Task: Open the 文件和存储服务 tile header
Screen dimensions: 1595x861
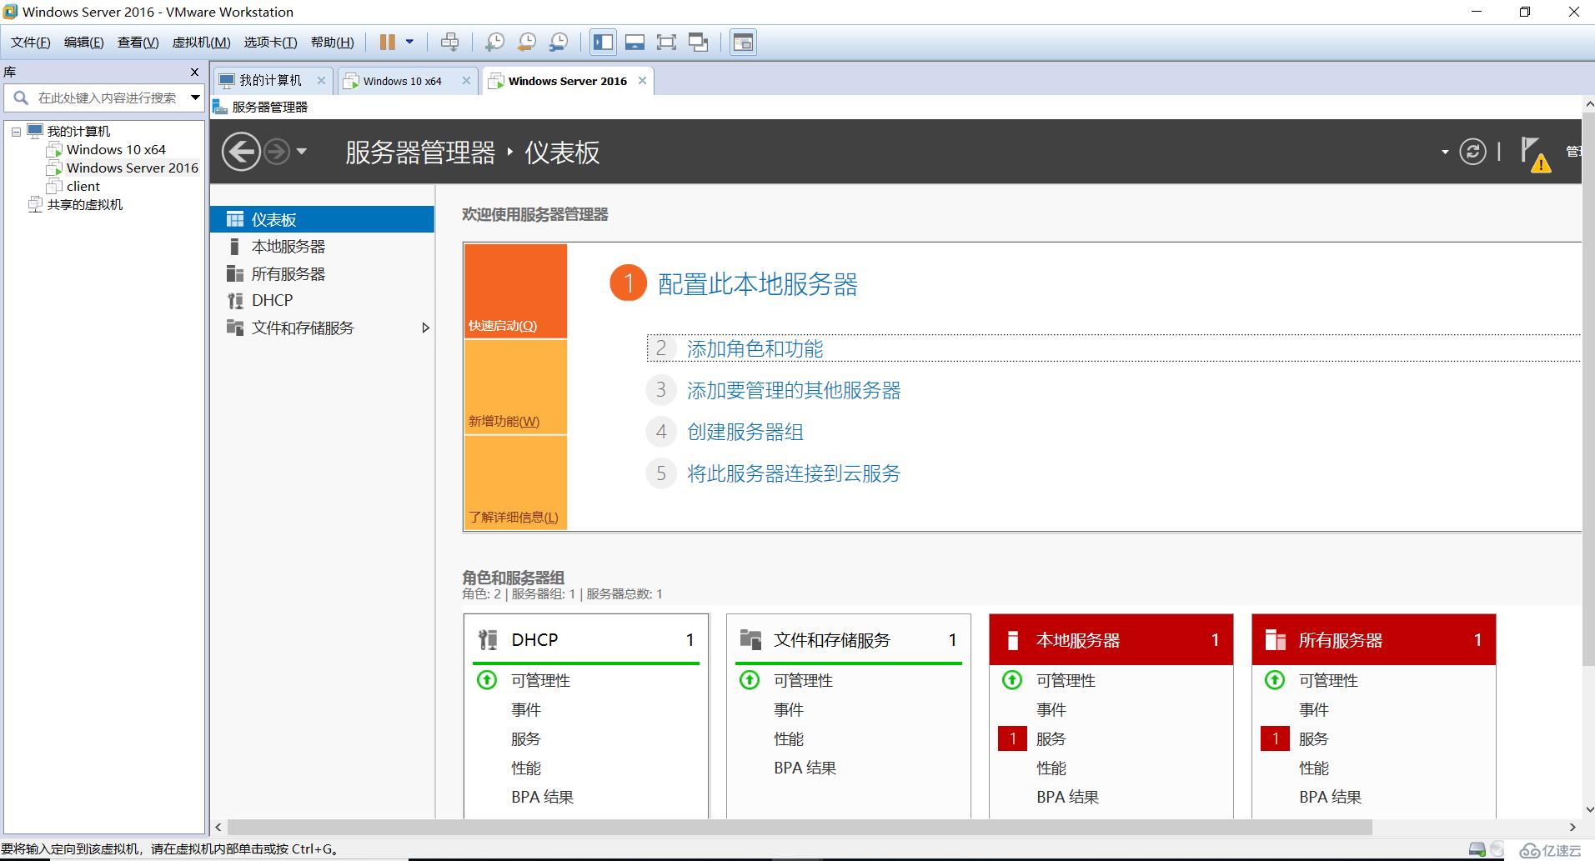Action: [849, 639]
